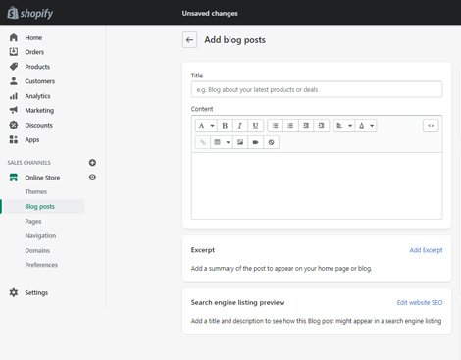461x360 pixels.
Task: Clear formatting with the circle-slash icon
Action: [271, 142]
